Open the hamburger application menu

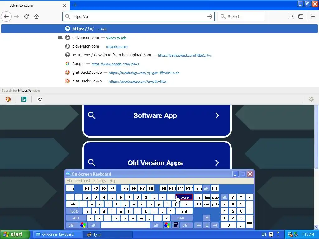click(x=313, y=16)
